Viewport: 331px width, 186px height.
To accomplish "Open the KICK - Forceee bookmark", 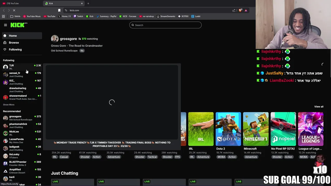I will [x=128, y=16].
